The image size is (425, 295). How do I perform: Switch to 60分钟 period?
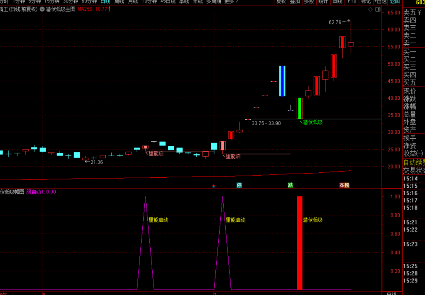pyautogui.click(x=89, y=2)
